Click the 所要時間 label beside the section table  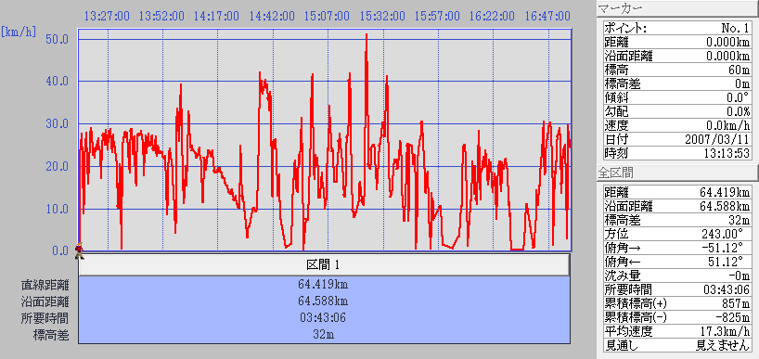pos(45,318)
